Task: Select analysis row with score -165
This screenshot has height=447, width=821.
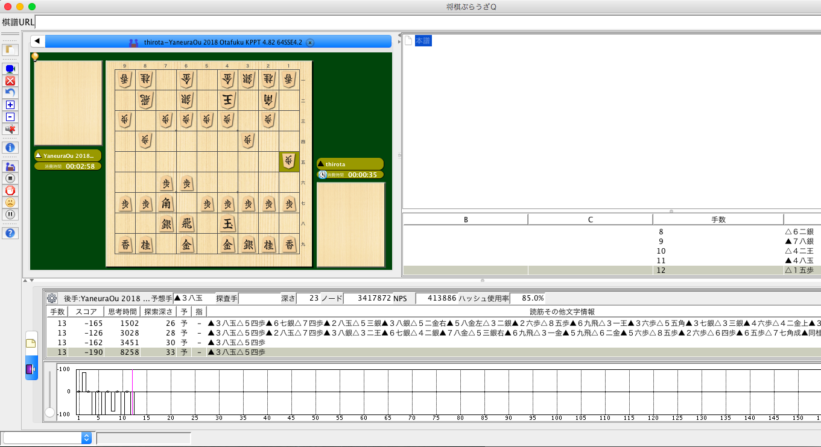Action: pyautogui.click(x=434, y=323)
